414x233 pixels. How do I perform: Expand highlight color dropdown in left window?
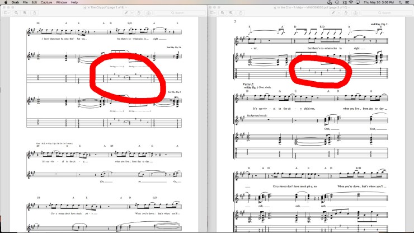131,13
